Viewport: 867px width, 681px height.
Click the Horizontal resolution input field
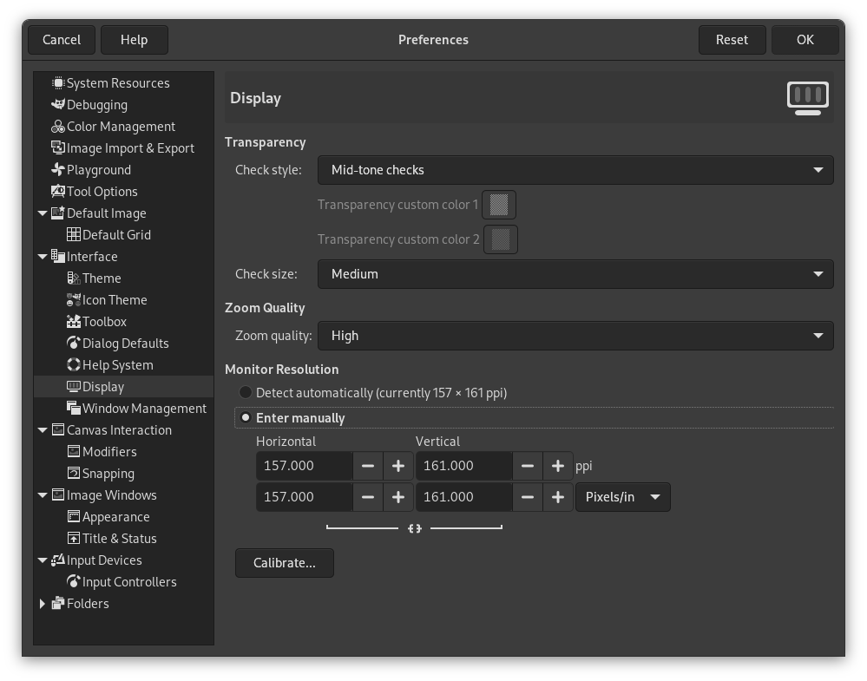point(304,466)
